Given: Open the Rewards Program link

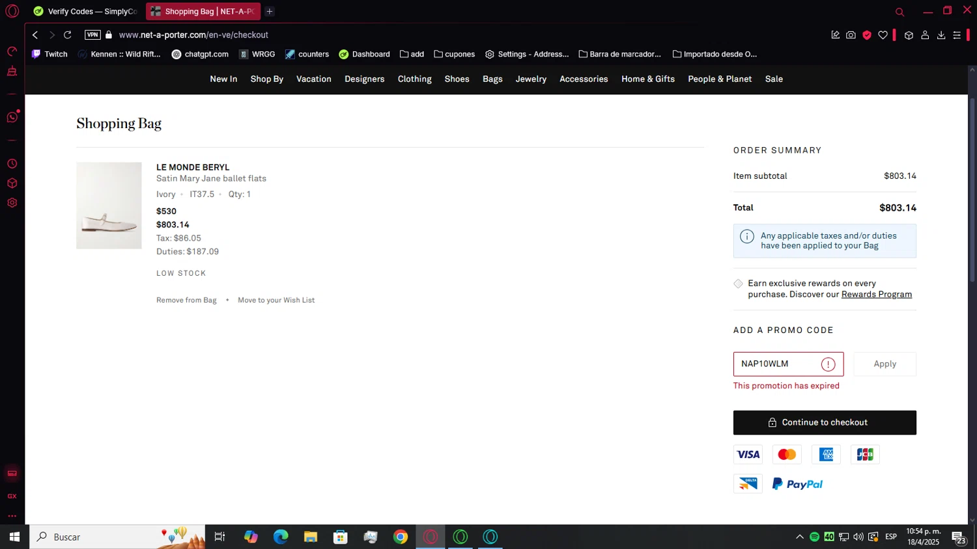Looking at the screenshot, I should click(877, 294).
